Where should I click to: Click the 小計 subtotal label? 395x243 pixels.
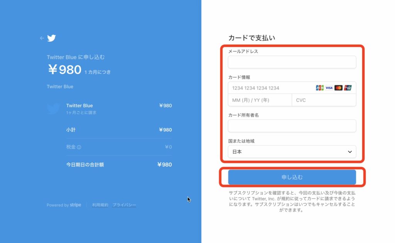click(x=71, y=130)
